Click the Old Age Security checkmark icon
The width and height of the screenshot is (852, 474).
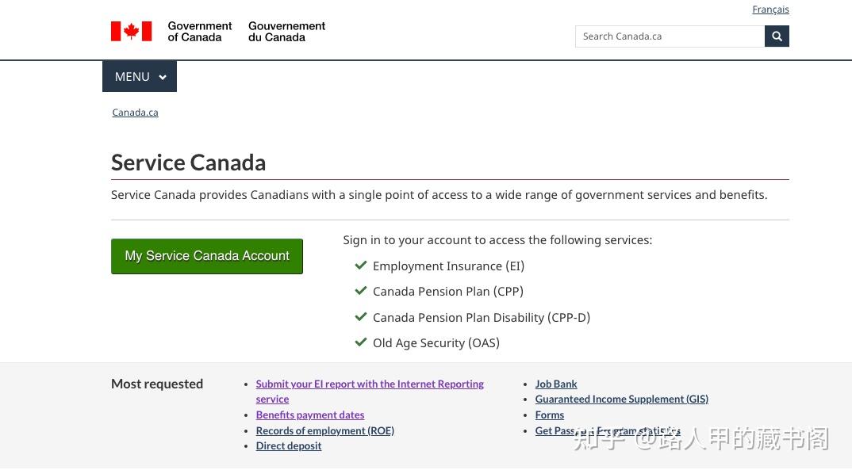361,342
